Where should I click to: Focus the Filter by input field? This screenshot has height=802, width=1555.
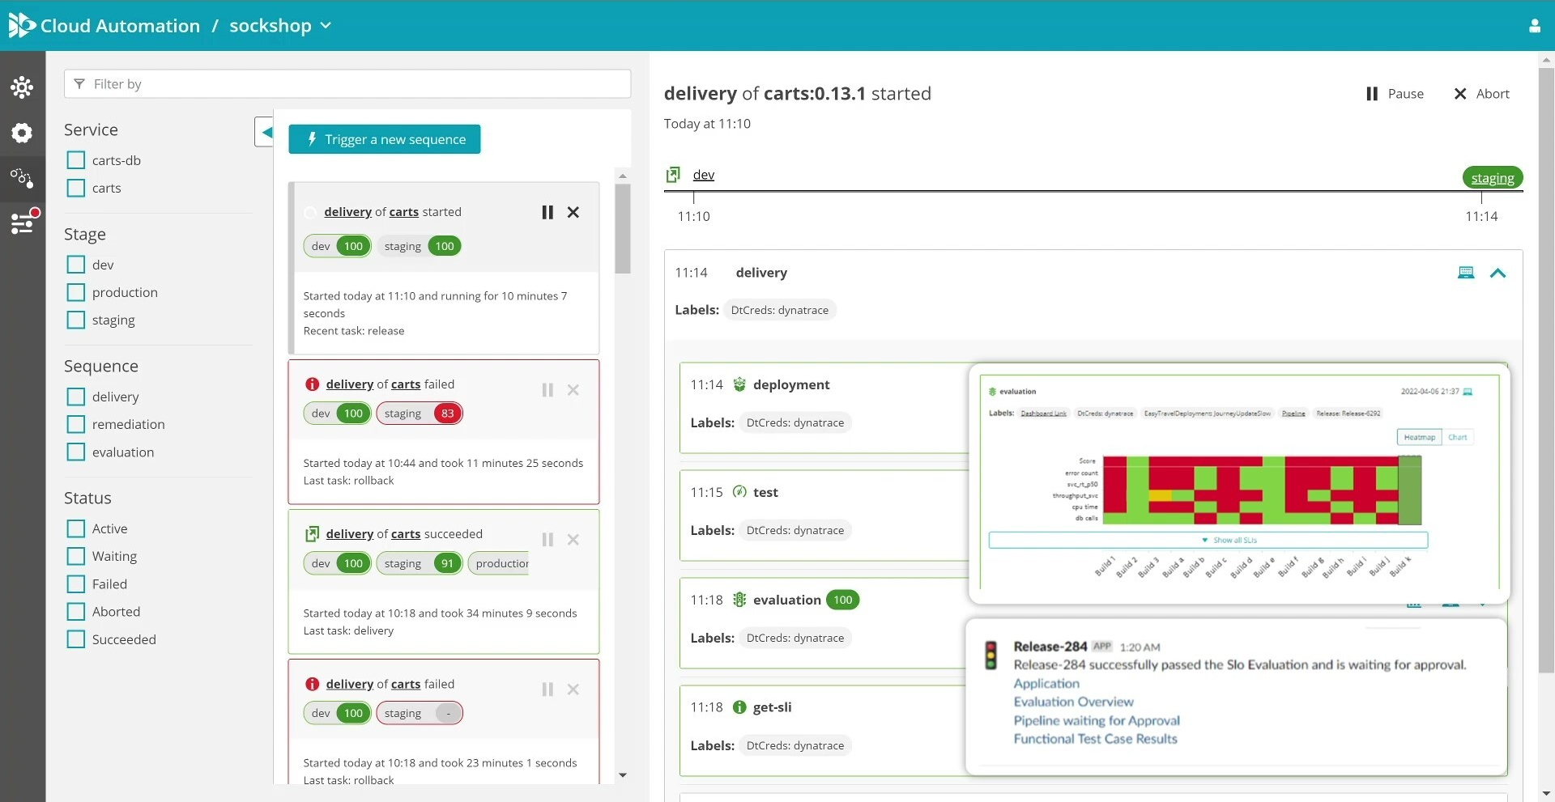tap(348, 84)
